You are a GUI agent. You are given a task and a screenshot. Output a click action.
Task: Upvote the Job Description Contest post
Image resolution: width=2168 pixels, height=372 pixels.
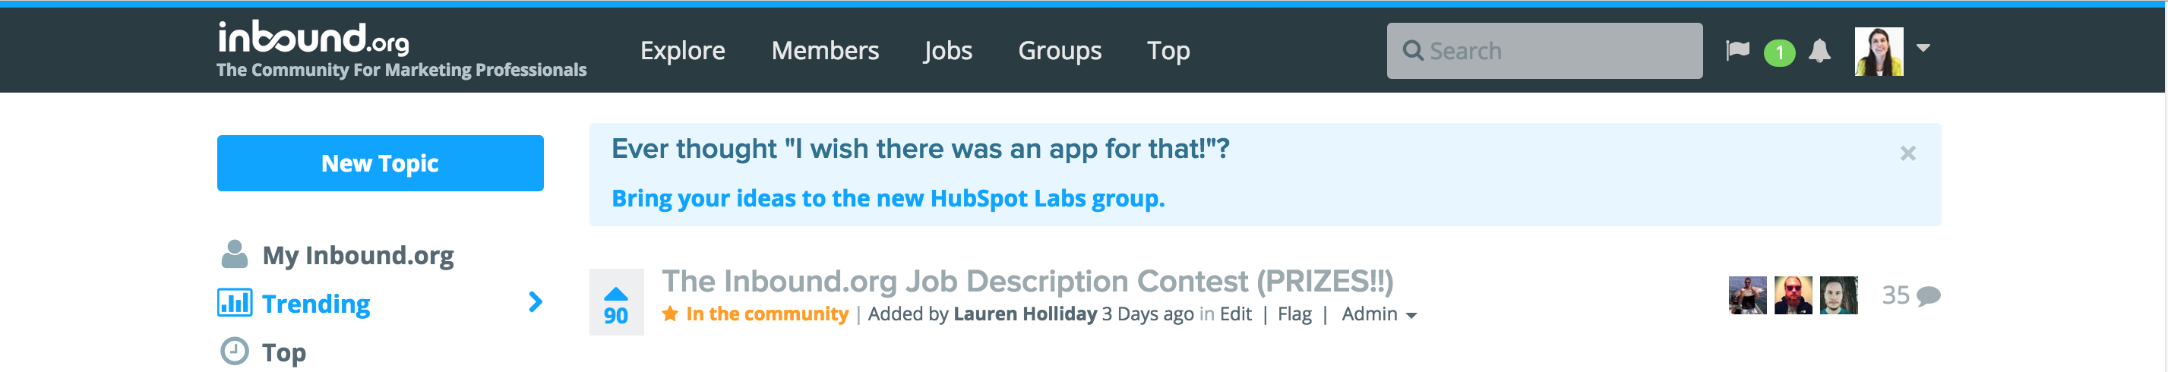tap(615, 294)
